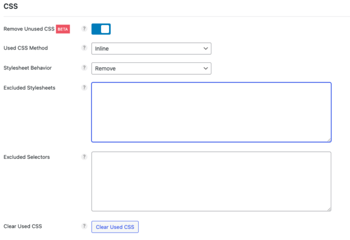Screen dimensions: 350x240
Task: Expand the Stylesheet Behavior dropdown
Action: point(151,68)
